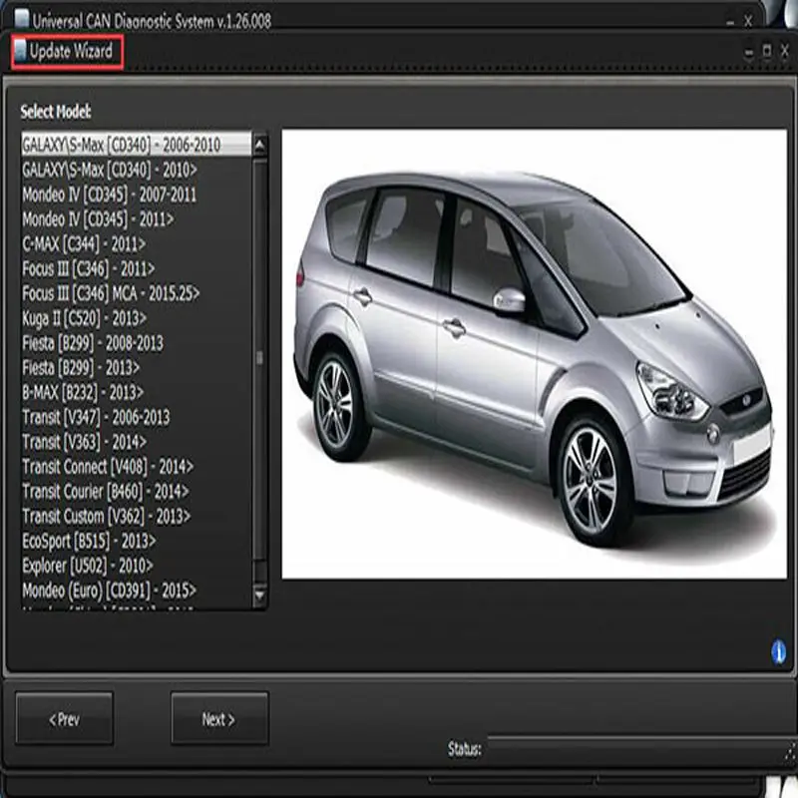
Task: Click the model list scrollbar thumb
Action: (259, 358)
